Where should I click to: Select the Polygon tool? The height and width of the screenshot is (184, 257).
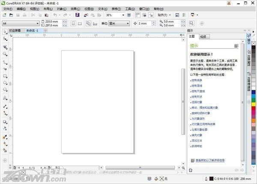point(5,90)
